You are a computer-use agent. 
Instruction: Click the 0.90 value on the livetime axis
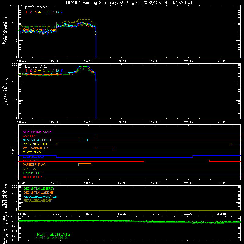[x=14, y=240]
